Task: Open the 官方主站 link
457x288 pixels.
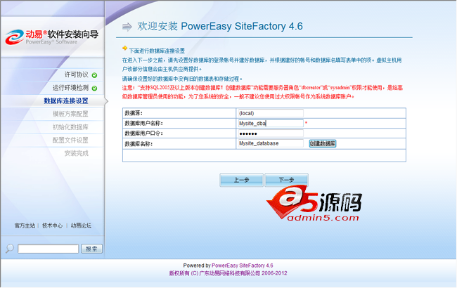Action: (x=25, y=225)
